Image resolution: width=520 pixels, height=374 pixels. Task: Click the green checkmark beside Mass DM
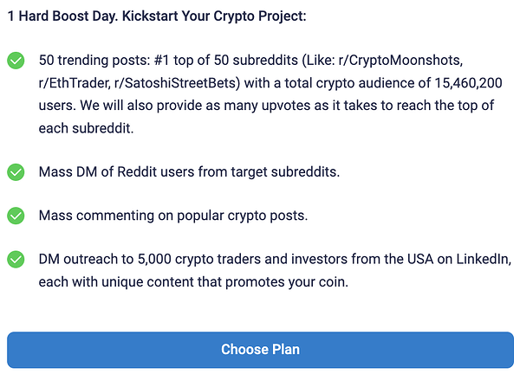point(16,172)
